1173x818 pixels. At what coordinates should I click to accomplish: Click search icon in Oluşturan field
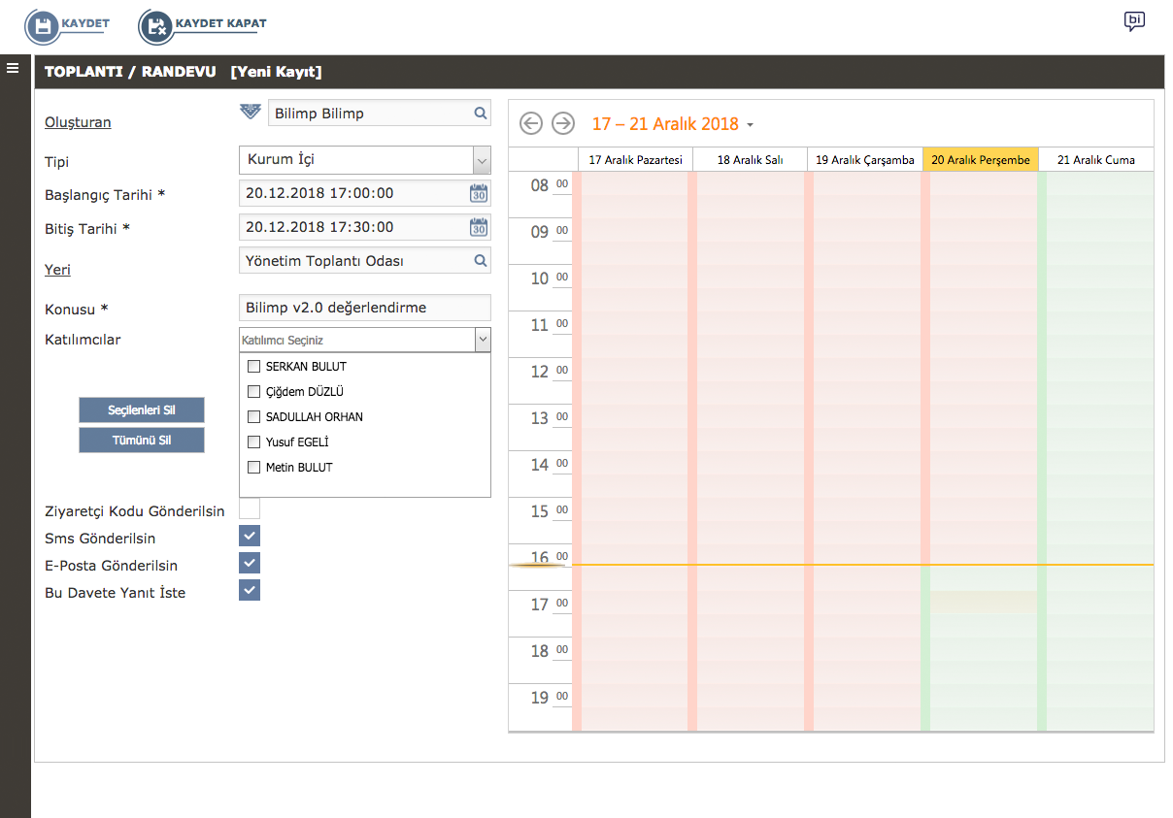pos(480,114)
